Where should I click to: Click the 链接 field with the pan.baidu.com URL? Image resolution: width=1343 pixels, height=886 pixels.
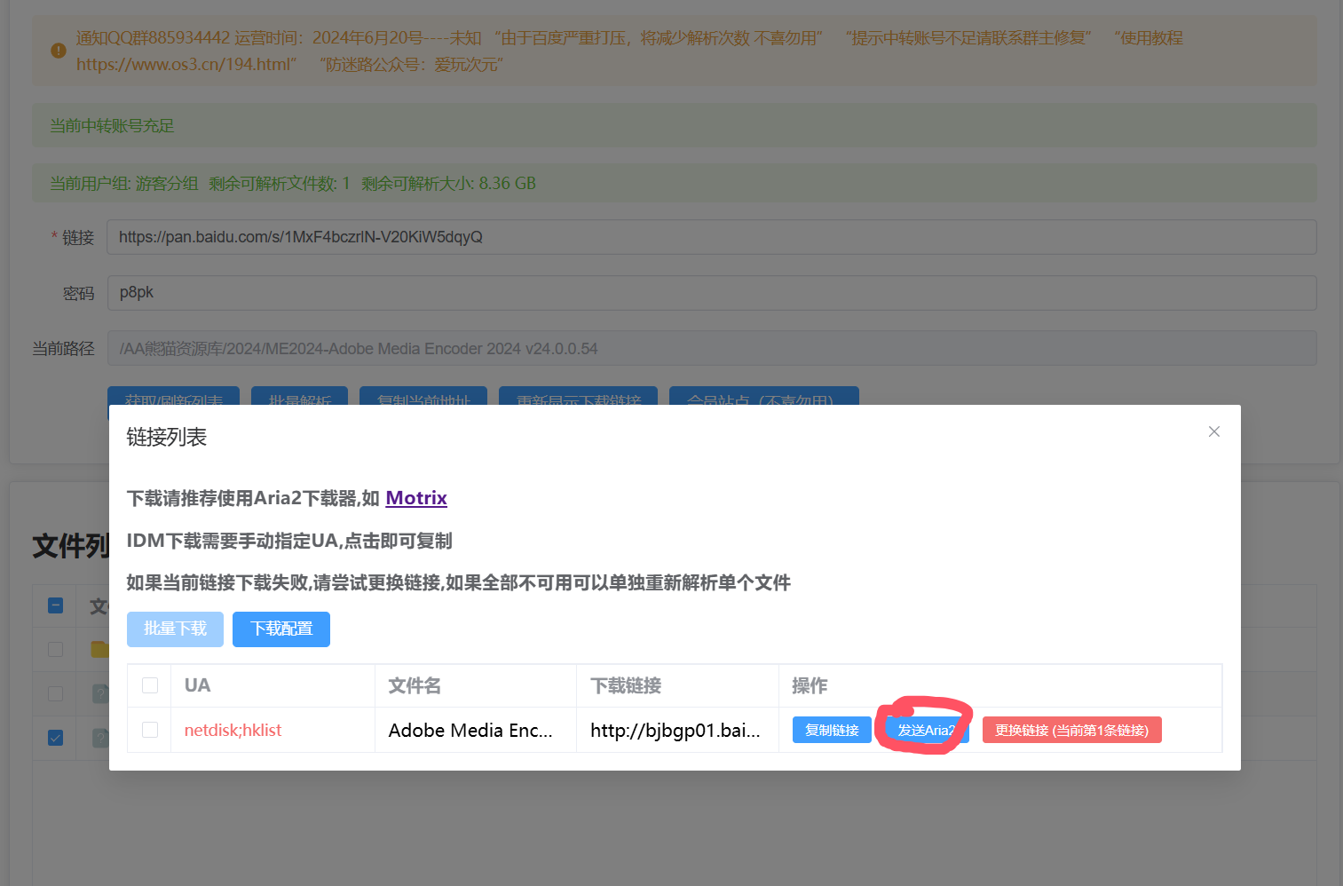(x=710, y=237)
